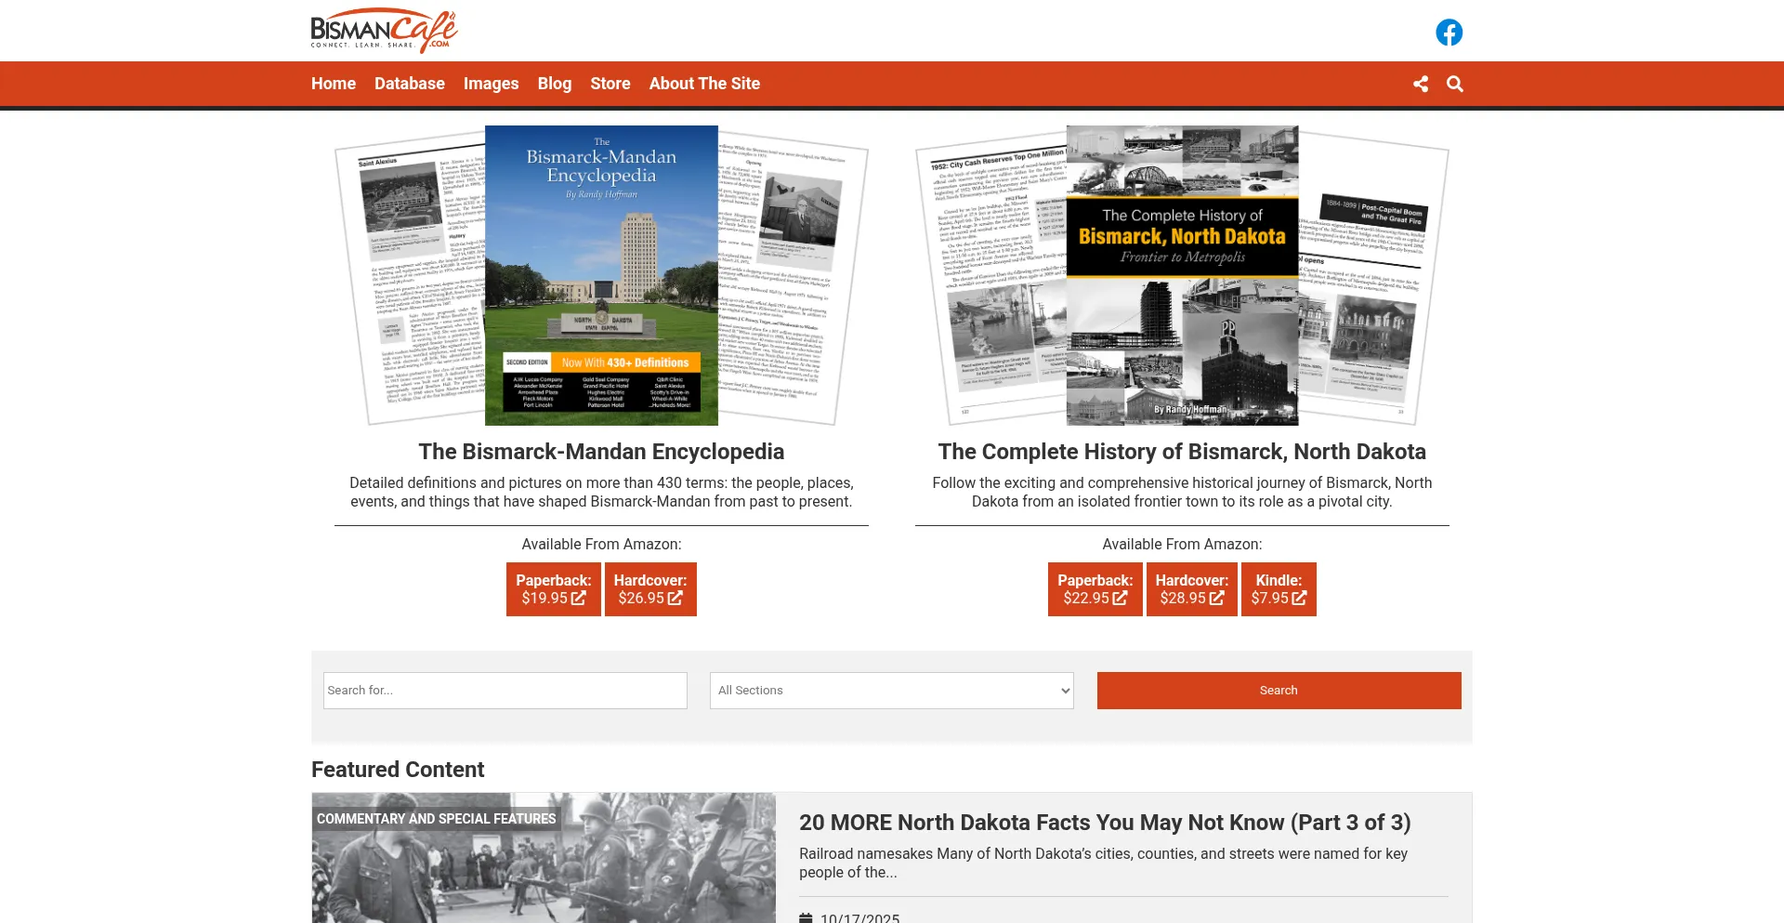Open the share icon in the navbar

[1421, 84]
